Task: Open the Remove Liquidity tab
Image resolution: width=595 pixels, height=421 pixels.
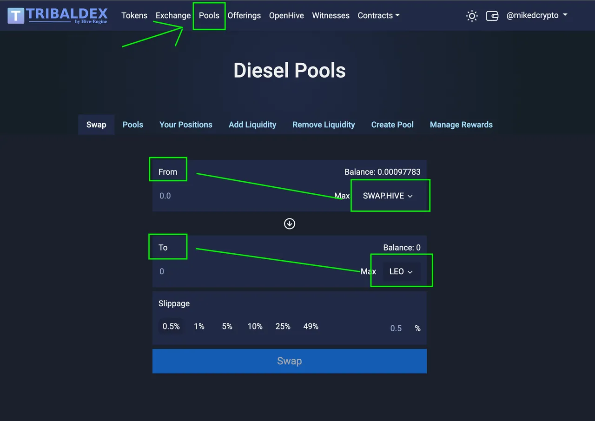Action: point(324,125)
